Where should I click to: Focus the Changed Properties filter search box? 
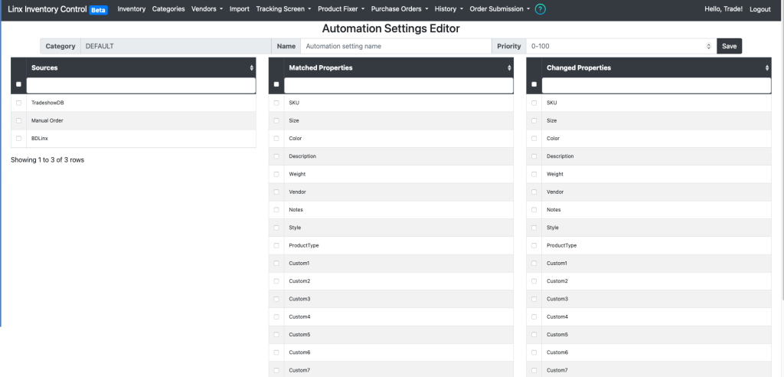click(x=656, y=86)
